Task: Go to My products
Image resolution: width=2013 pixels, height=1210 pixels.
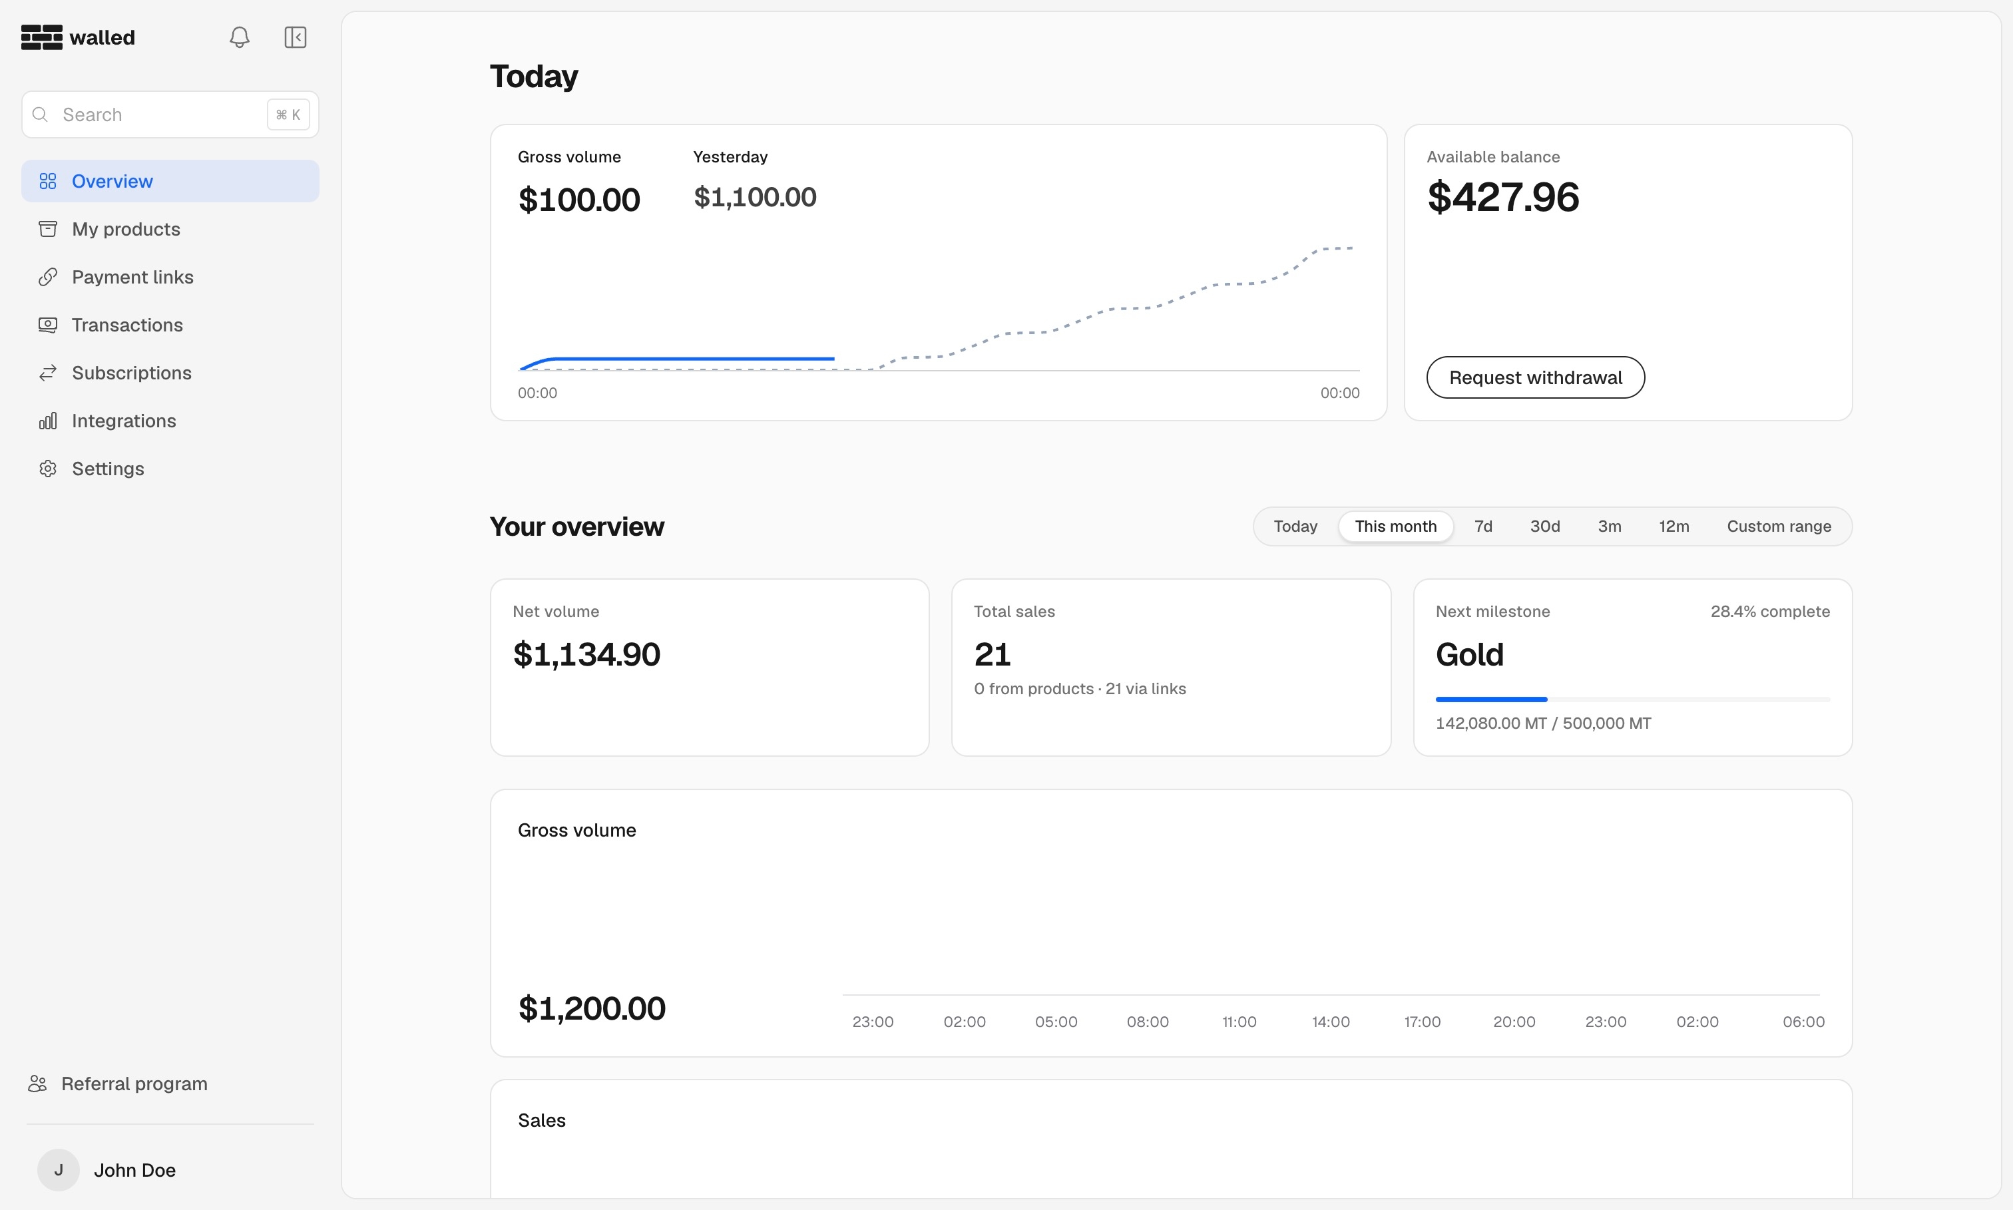Action: point(170,229)
